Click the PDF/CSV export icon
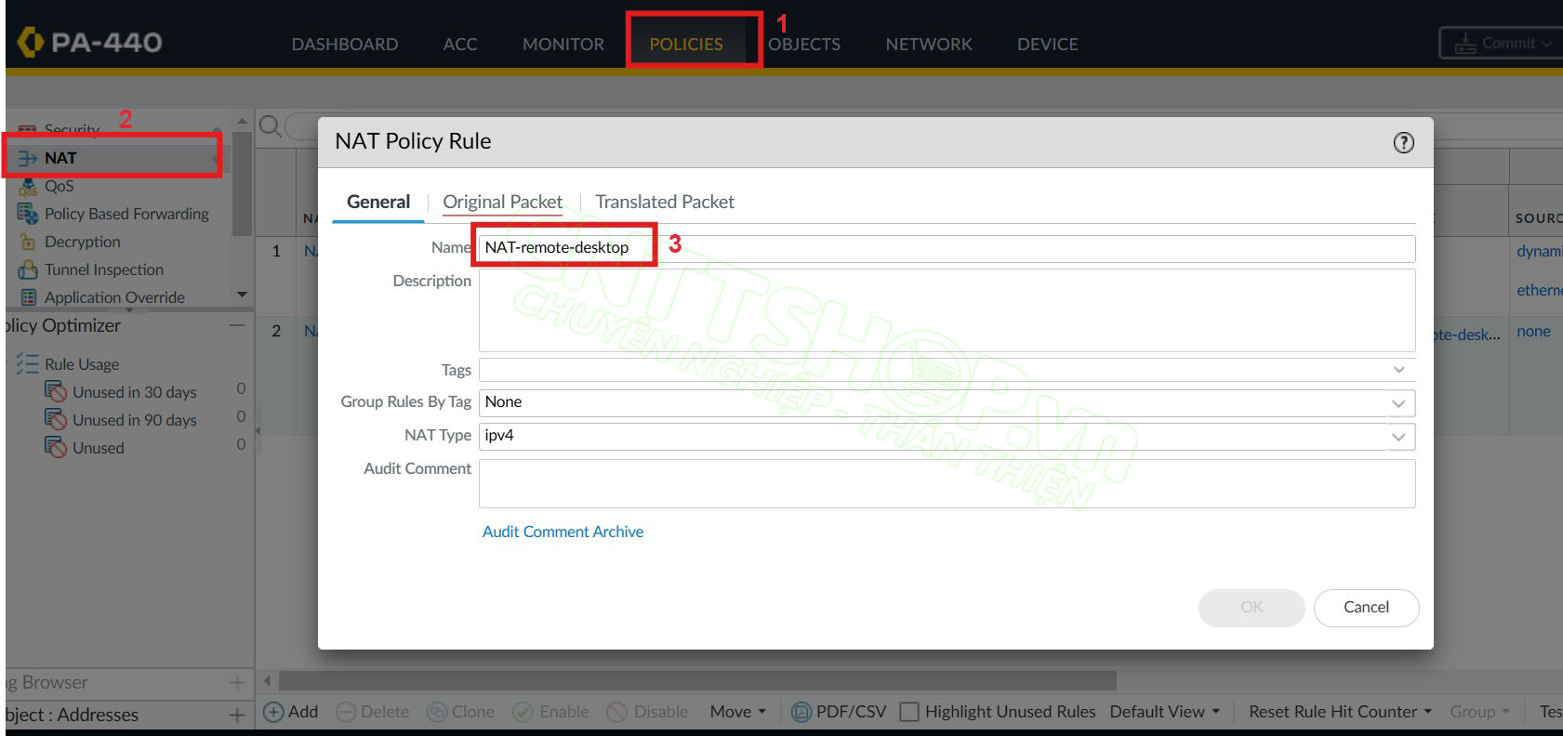1563x736 pixels. (x=801, y=712)
